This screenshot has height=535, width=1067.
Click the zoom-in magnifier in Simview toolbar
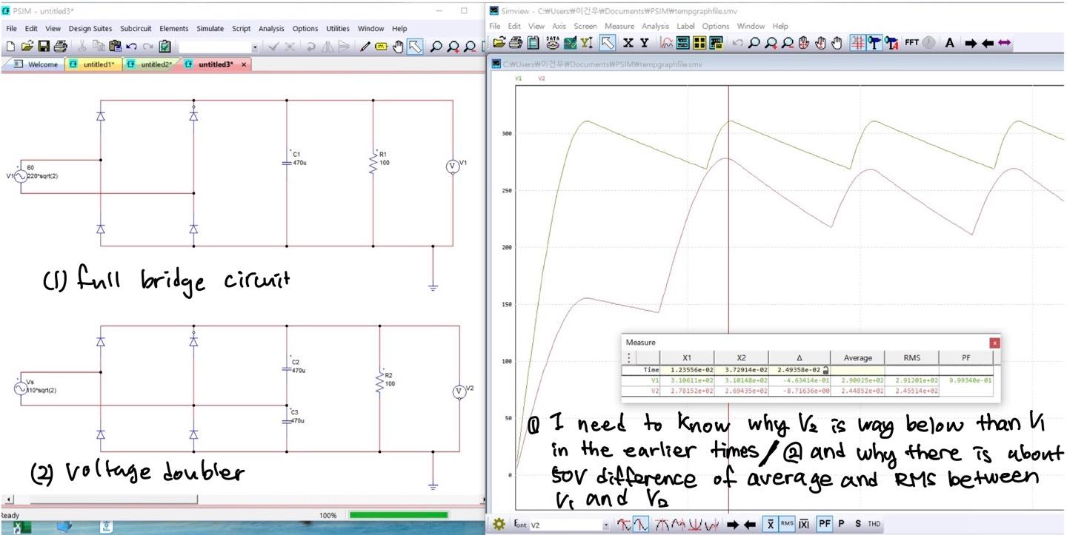pos(771,43)
